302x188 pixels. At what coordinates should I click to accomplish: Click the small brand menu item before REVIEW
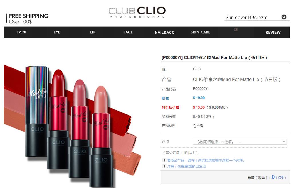point(236,30)
